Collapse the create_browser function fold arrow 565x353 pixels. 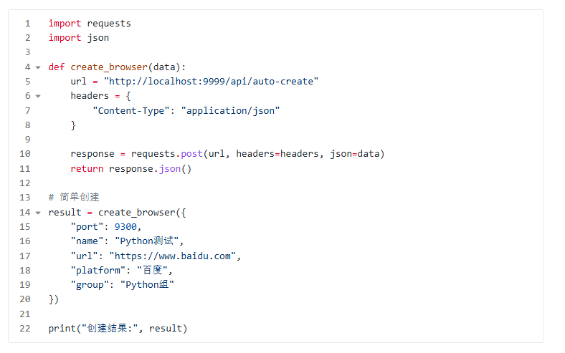pyautogui.click(x=38, y=67)
